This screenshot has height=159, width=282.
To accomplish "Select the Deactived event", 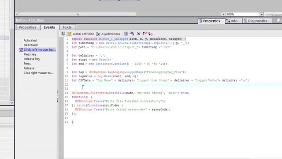I will pyautogui.click(x=30, y=45).
